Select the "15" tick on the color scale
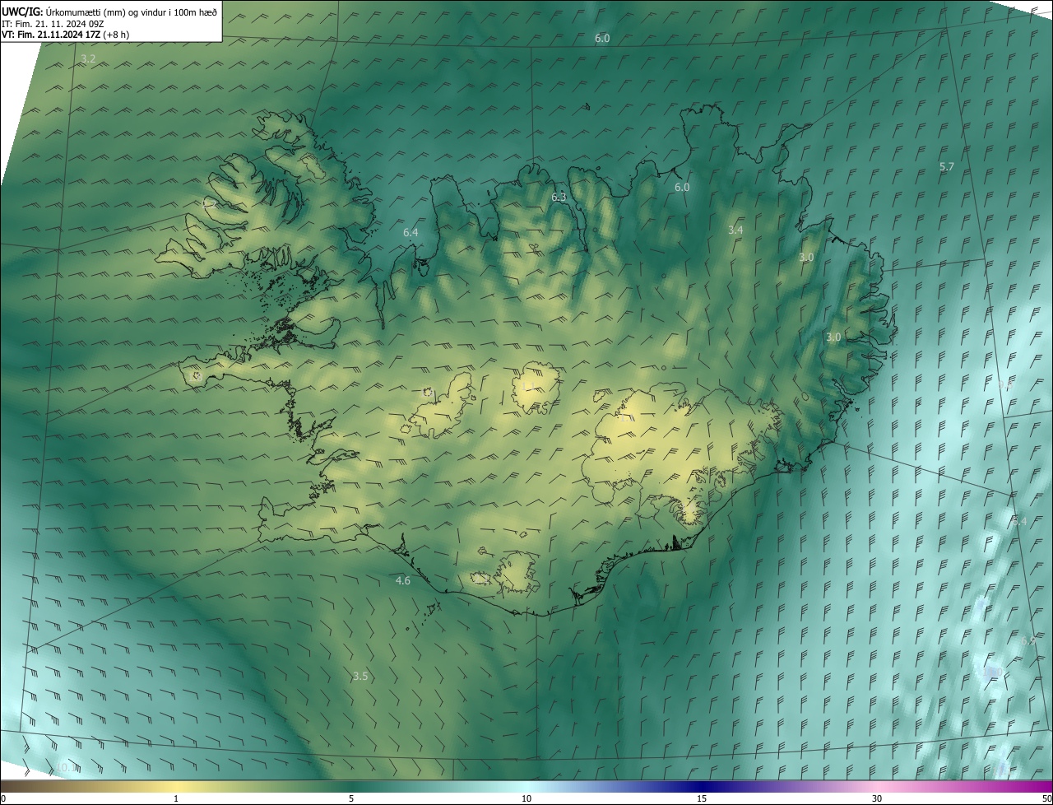The image size is (1053, 805). coord(702,798)
